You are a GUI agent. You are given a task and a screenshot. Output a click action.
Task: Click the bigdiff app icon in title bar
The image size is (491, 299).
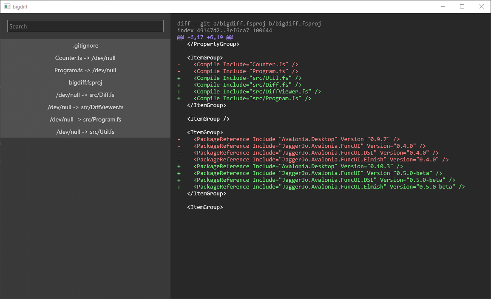point(7,6)
